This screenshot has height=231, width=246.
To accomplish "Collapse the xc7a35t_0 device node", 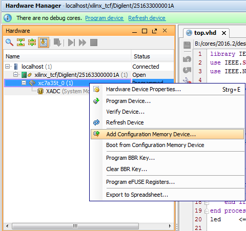I will pyautogui.click(x=24, y=83).
